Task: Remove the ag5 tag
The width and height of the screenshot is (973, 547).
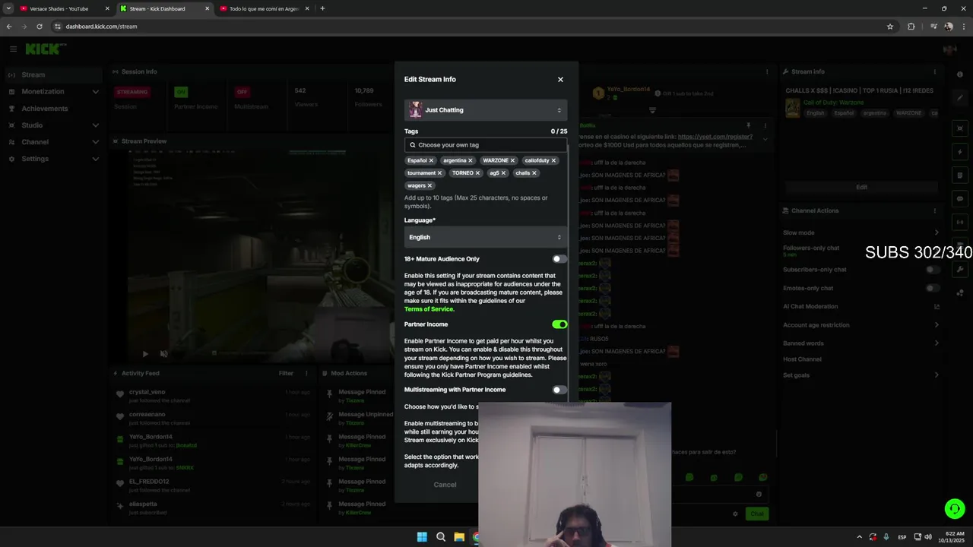Action: (503, 173)
